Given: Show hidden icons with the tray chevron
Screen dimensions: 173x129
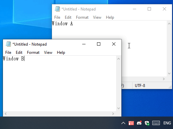Looking at the screenshot, I should click(123, 123).
